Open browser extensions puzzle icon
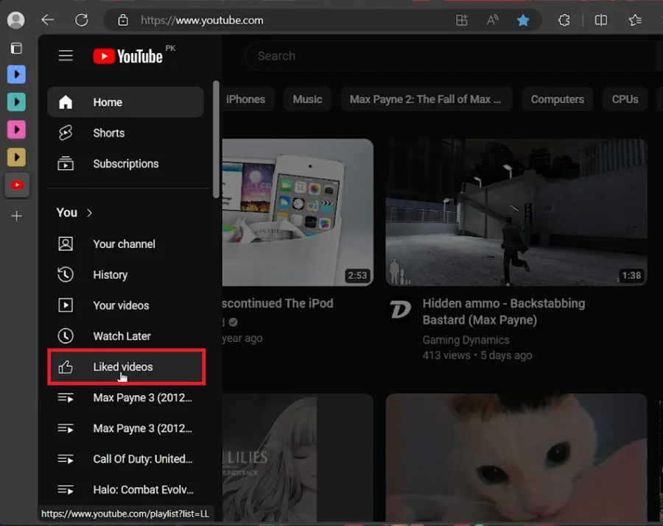 tap(564, 21)
